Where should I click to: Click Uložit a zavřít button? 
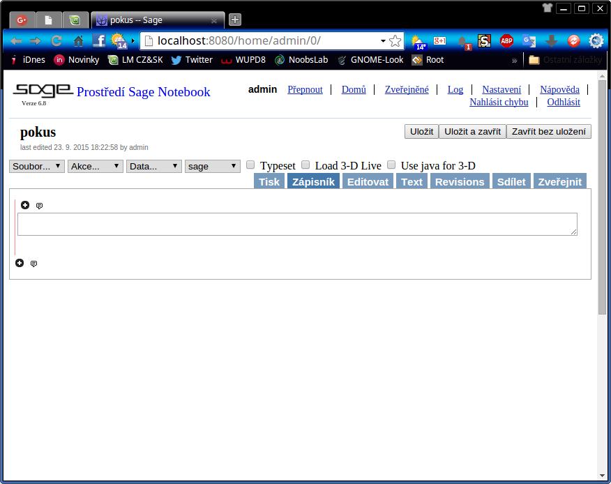click(473, 132)
